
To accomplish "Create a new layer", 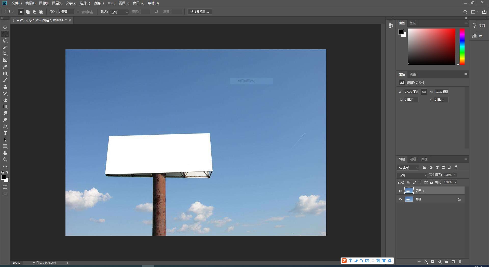I will 453,262.
